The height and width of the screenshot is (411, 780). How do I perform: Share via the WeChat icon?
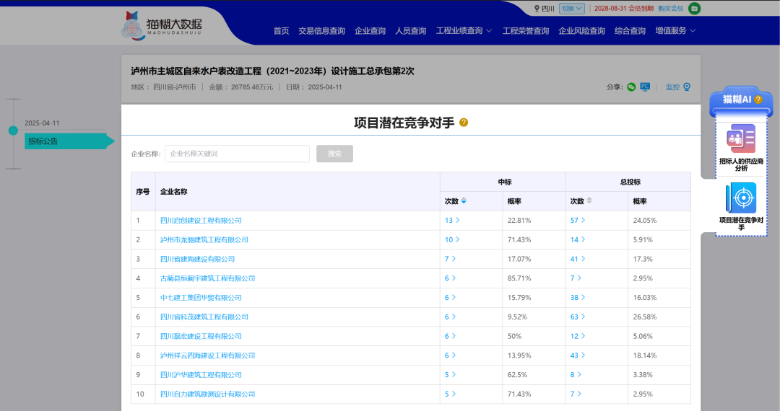point(631,87)
